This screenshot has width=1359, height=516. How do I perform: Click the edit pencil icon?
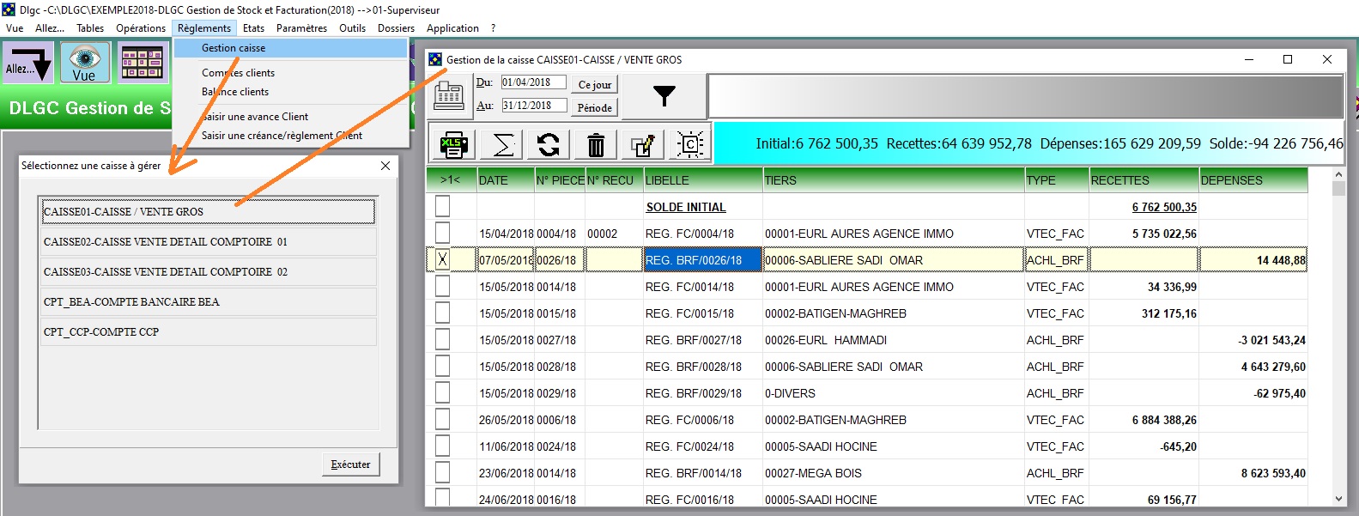pos(643,144)
